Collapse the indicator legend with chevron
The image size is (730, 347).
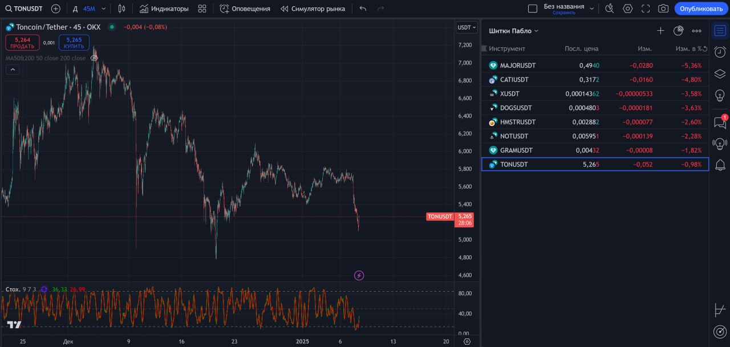(13, 70)
